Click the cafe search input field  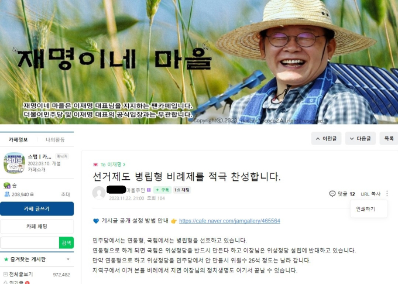click(30, 243)
